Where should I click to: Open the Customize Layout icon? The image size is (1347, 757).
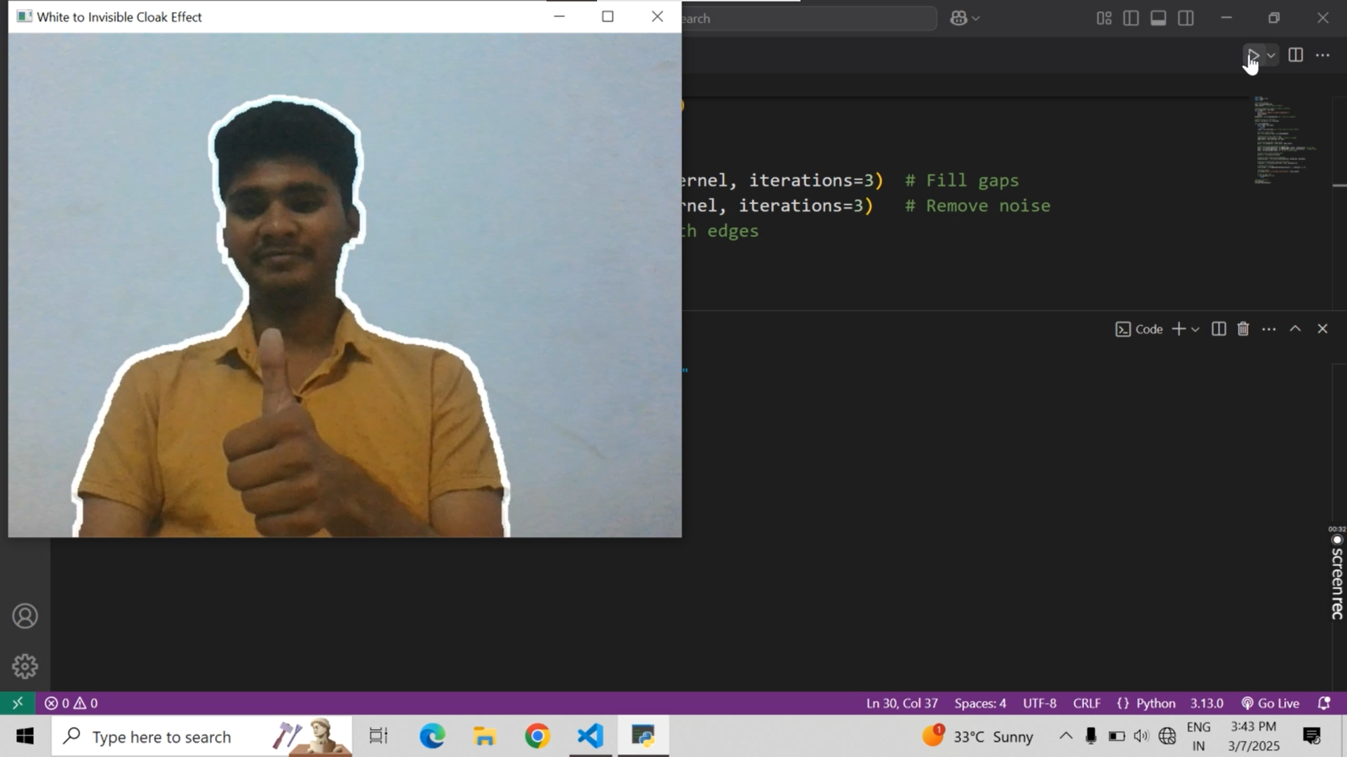1104,18
